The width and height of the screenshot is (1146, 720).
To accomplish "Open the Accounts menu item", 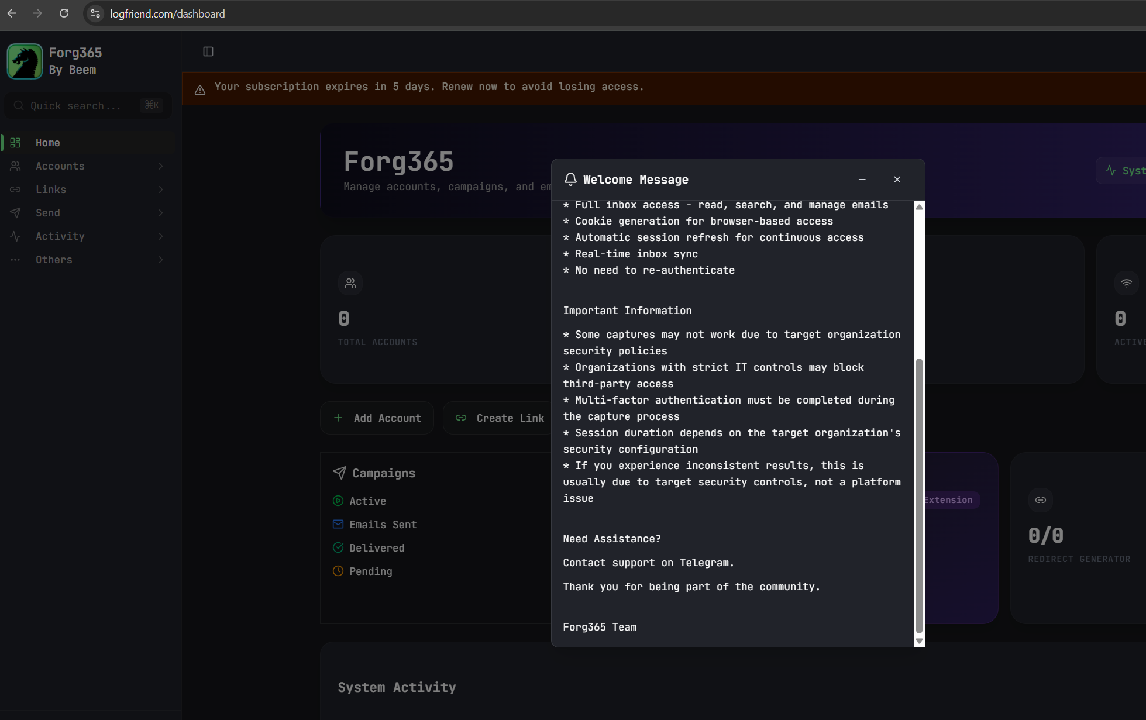I will tap(88, 166).
